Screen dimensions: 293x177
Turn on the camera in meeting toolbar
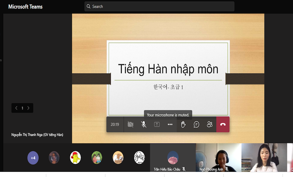point(131,124)
